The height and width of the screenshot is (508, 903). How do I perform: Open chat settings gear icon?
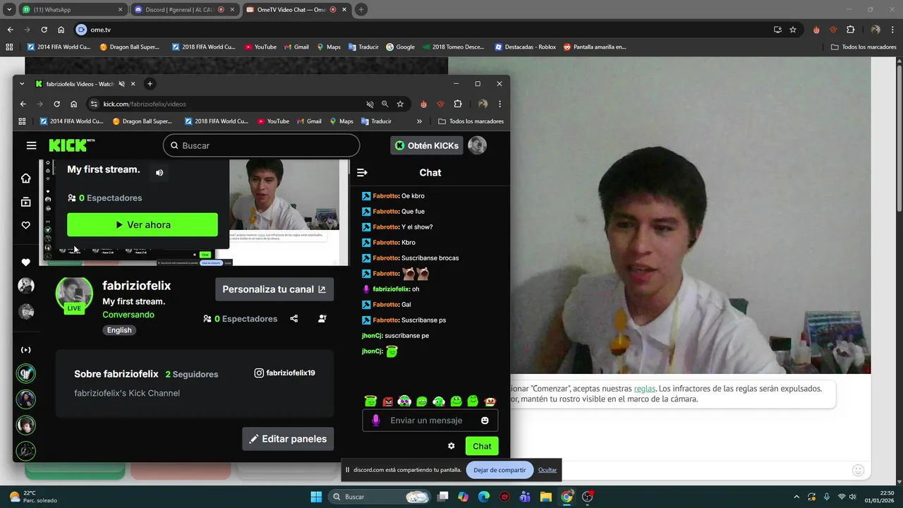click(x=451, y=446)
